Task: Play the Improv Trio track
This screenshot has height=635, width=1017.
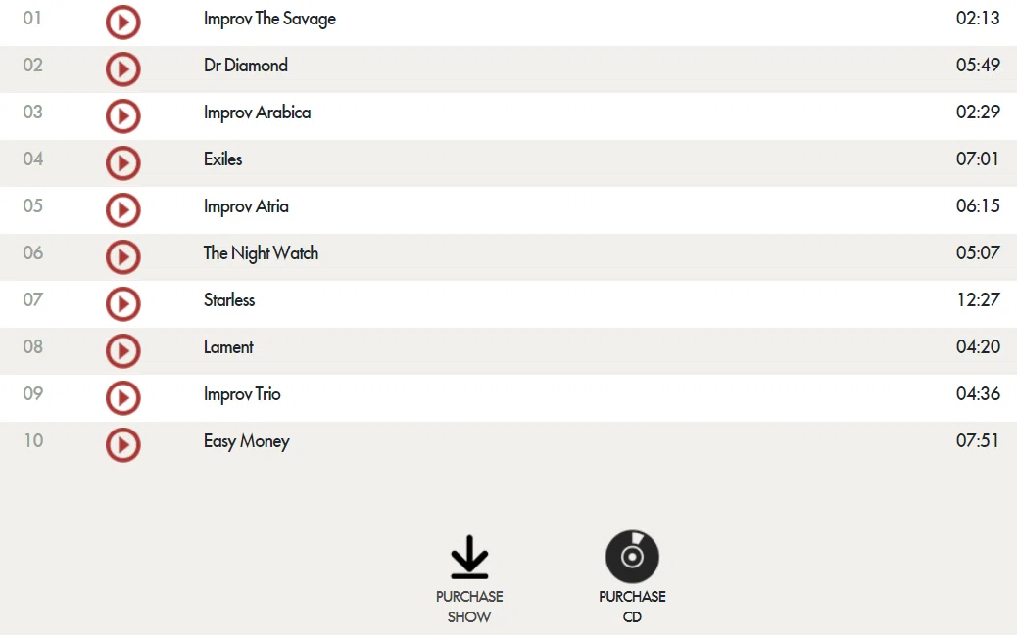Action: click(123, 398)
